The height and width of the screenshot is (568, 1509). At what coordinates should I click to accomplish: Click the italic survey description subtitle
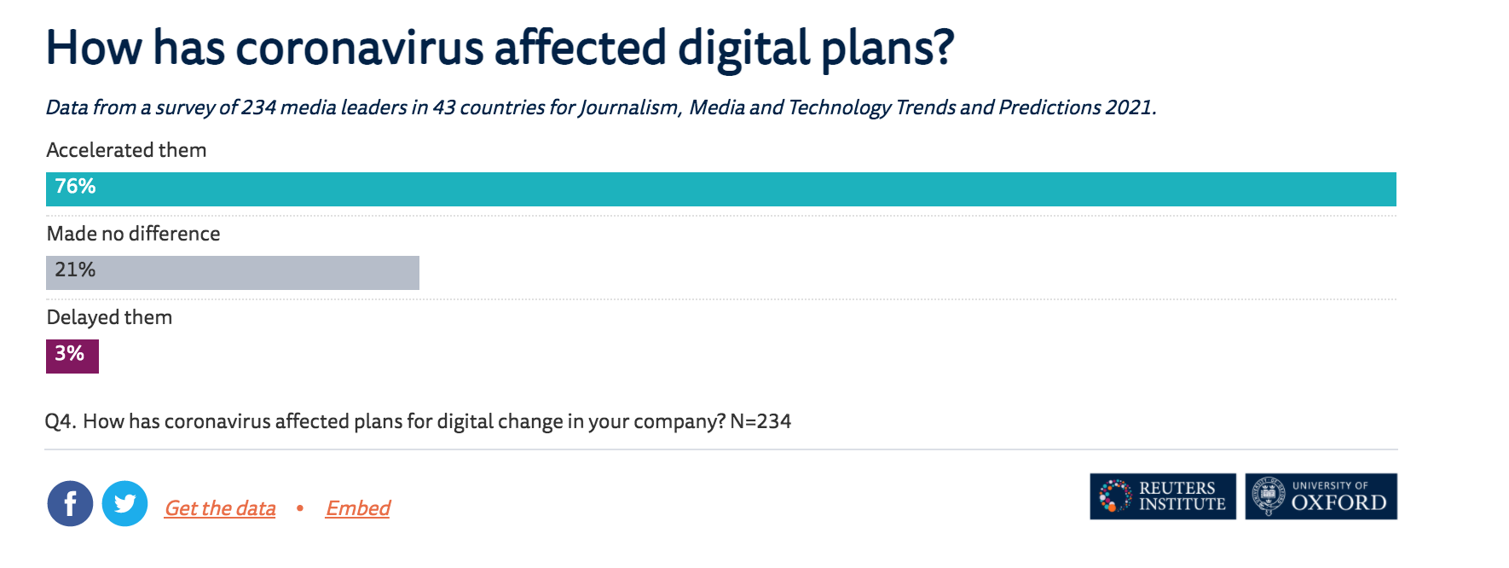click(x=601, y=107)
